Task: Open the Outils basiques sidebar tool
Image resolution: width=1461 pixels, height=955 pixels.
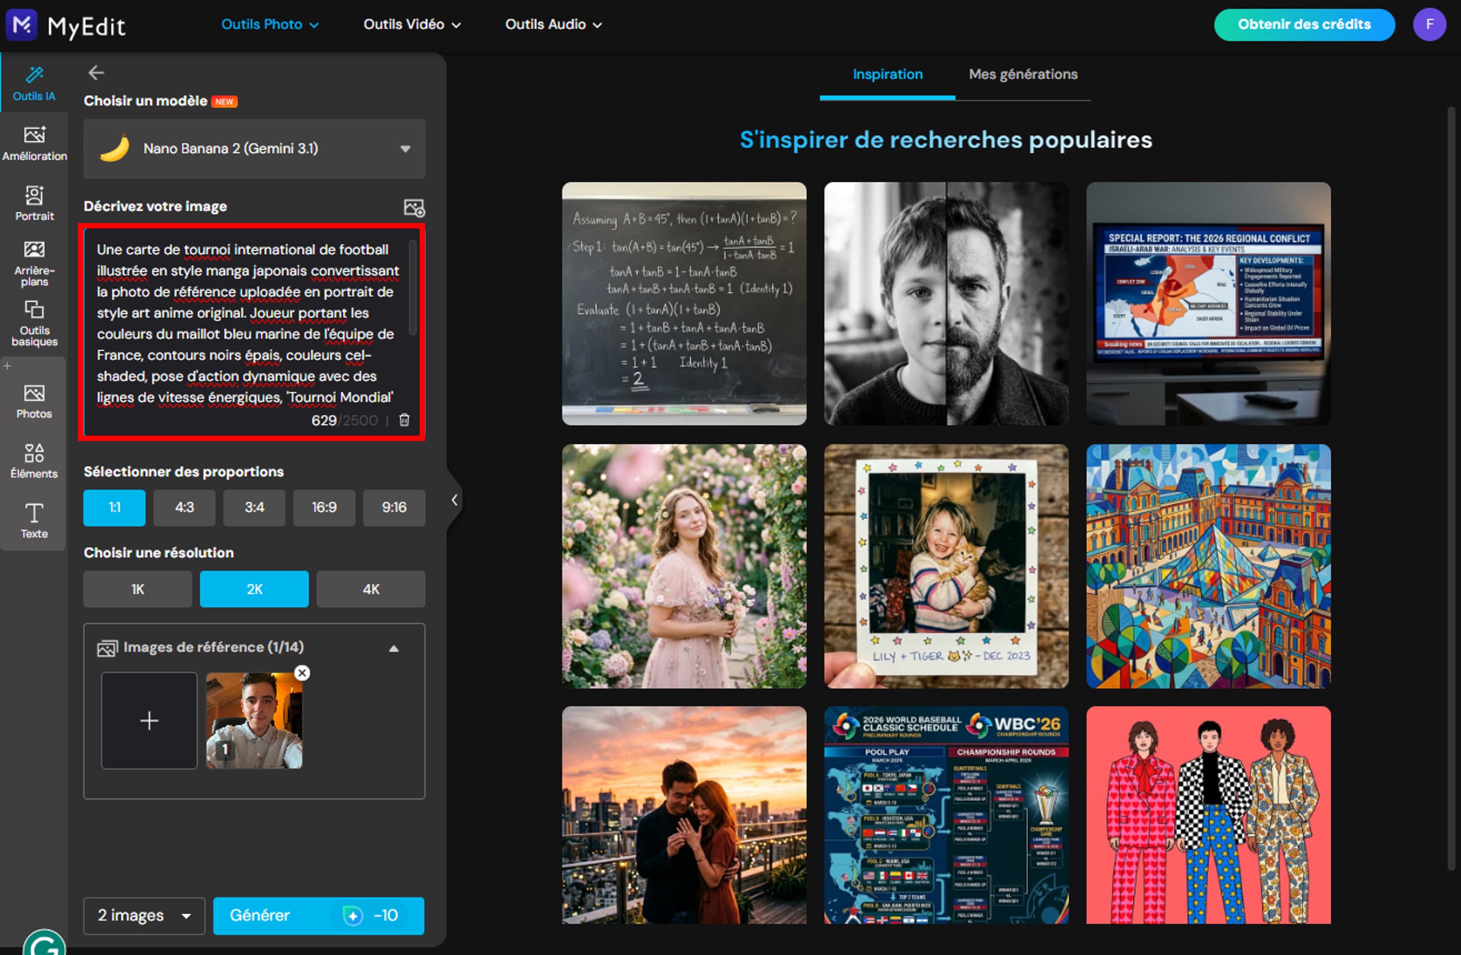Action: coord(34,323)
